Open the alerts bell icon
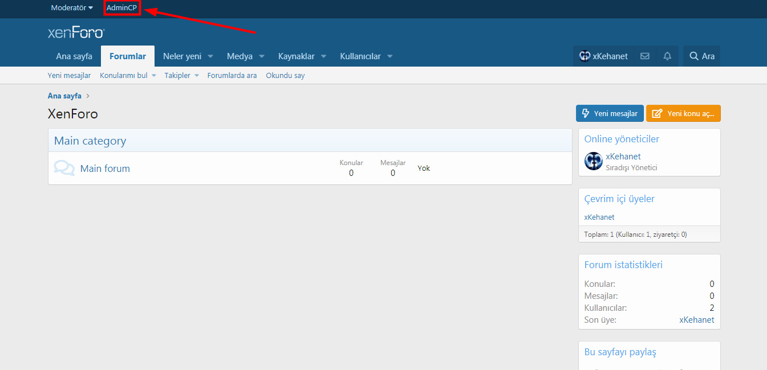Viewport: 767px width, 370px height. 667,56
